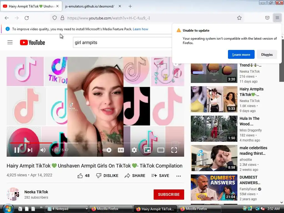Select Hairy Armpit TikTok taskbar button
This screenshot has width=284, height=213.
[155, 209]
